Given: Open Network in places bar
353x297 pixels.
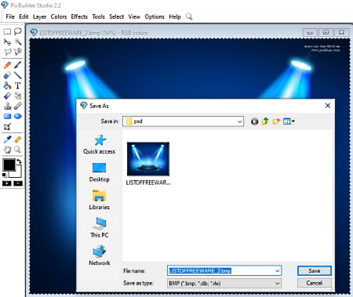Looking at the screenshot, I should pyautogui.click(x=100, y=255).
